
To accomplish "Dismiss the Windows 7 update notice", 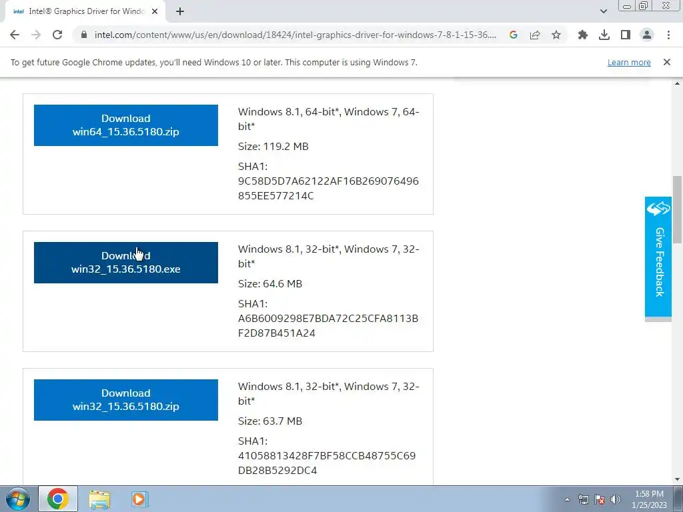I will coord(666,62).
